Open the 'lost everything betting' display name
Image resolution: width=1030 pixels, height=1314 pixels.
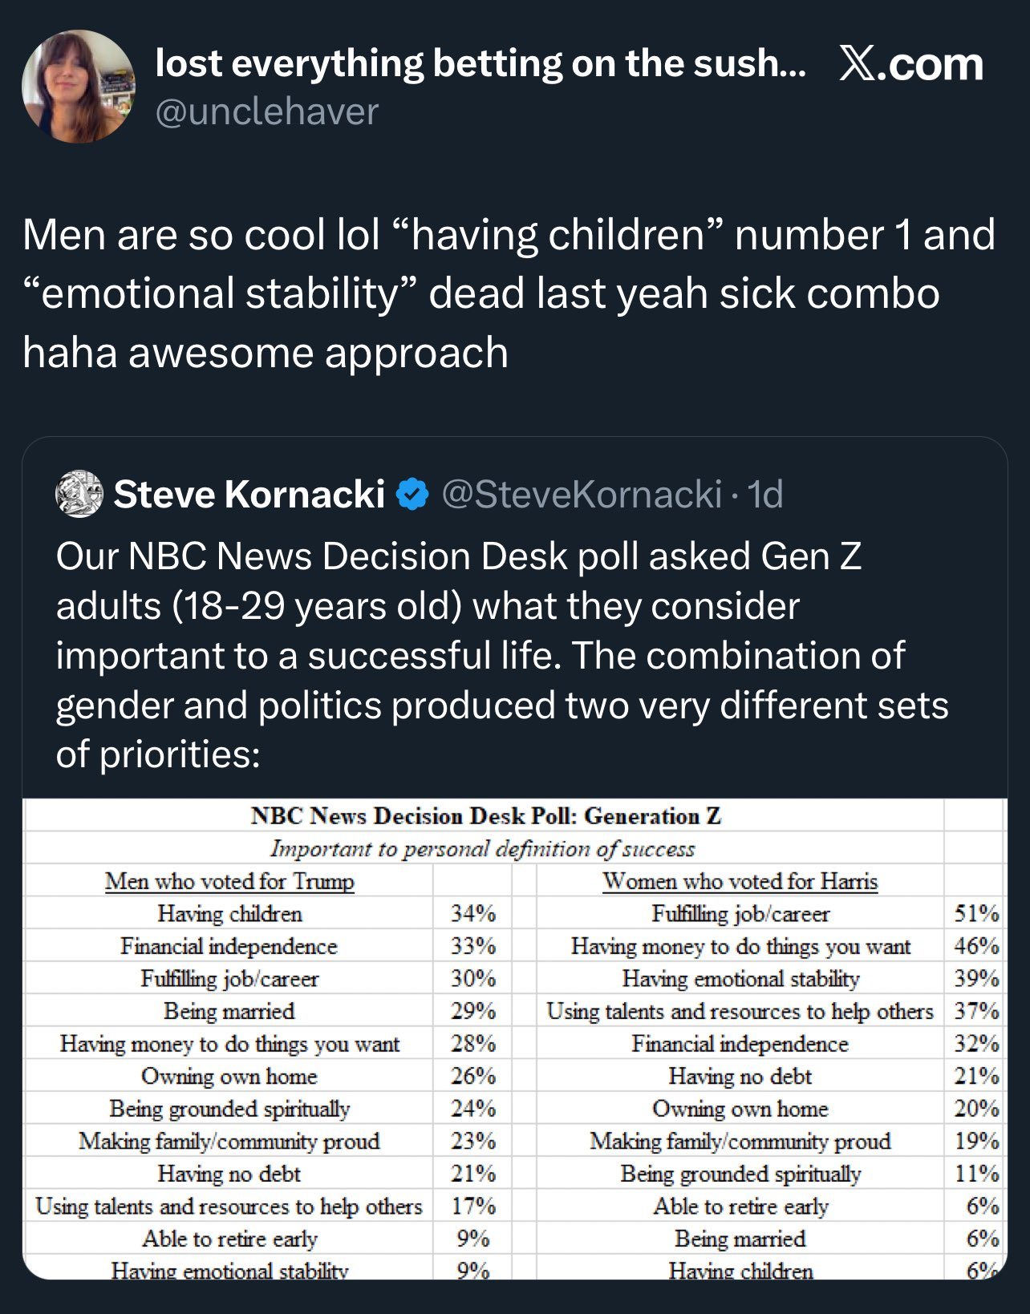[480, 63]
